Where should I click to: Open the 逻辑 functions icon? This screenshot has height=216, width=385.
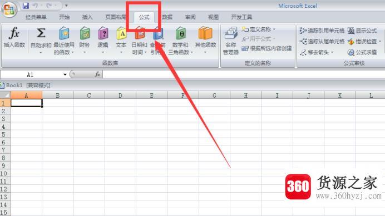tap(103, 33)
